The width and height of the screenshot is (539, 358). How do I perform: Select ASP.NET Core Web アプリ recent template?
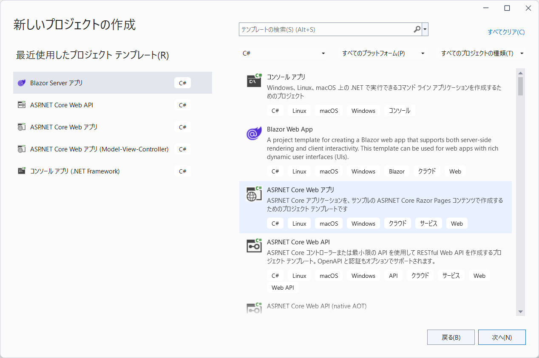tap(113, 127)
